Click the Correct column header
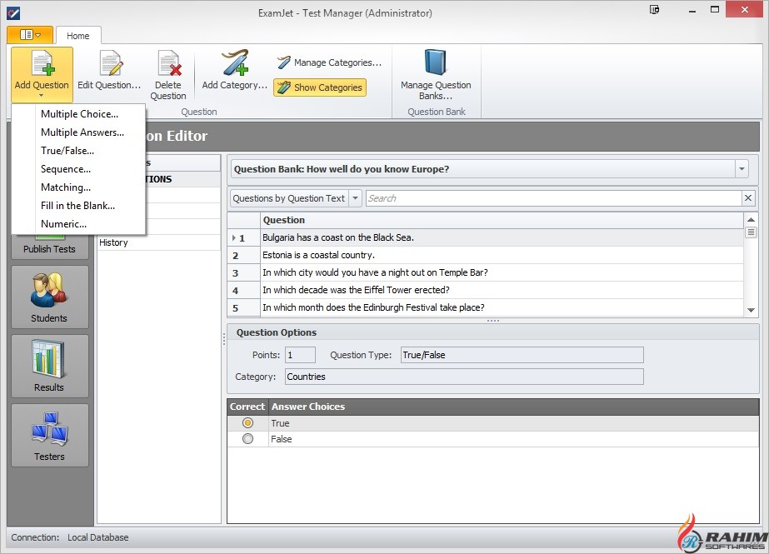Image resolution: width=769 pixels, height=554 pixels. [x=247, y=407]
